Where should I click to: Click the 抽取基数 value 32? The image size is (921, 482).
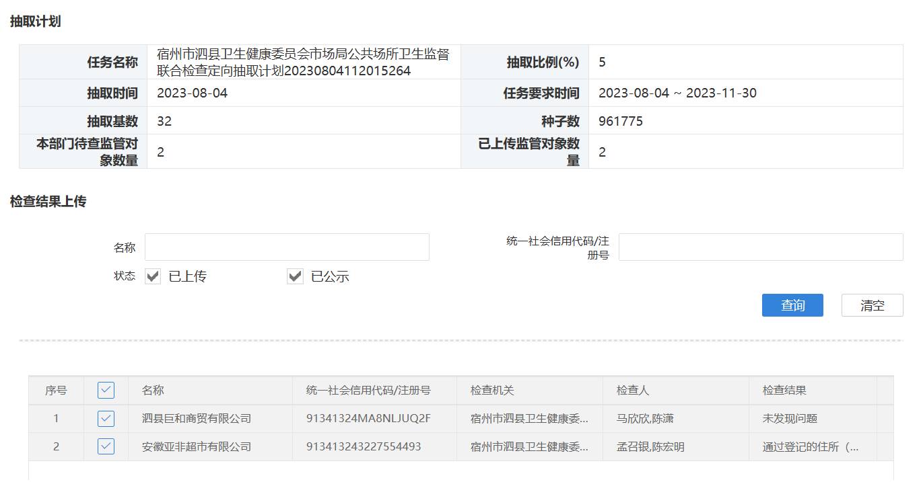tap(164, 121)
